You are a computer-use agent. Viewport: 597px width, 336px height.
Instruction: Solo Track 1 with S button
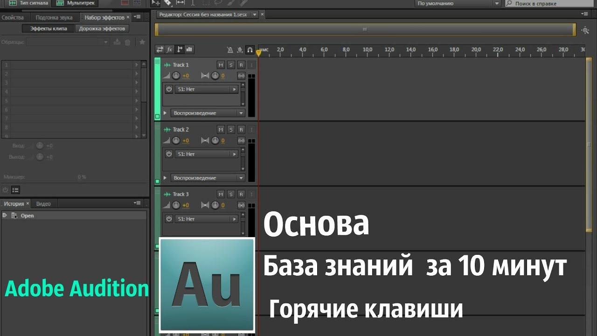click(231, 65)
